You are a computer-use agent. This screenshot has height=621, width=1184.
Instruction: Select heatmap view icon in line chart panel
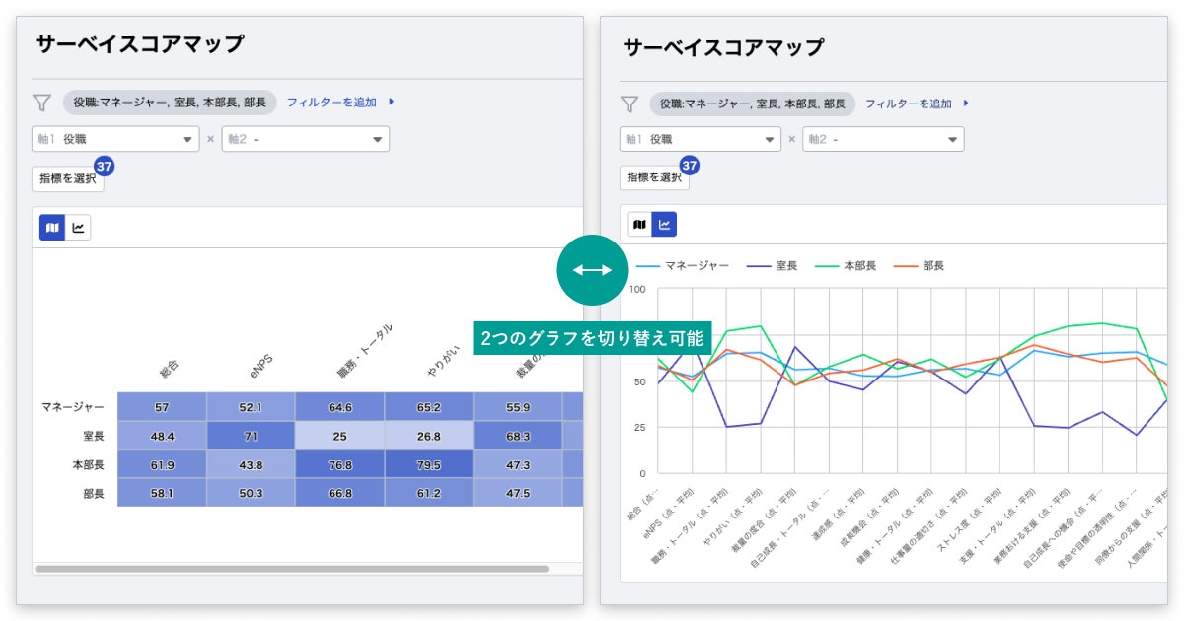point(639,225)
